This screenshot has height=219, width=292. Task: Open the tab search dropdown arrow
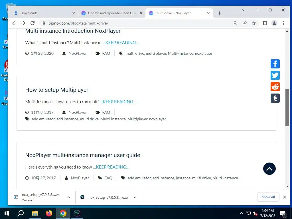pyautogui.click(x=244, y=10)
